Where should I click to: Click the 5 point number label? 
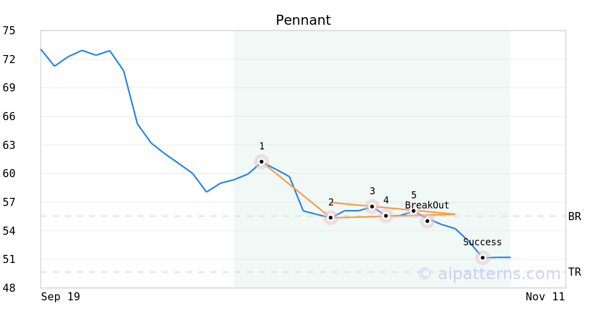[x=414, y=195]
